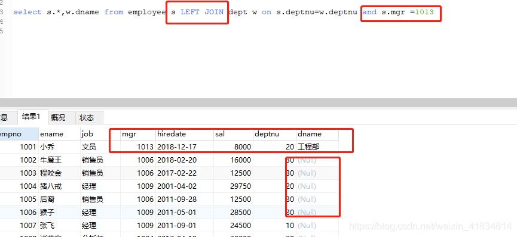Select the mgr column header

pos(138,134)
